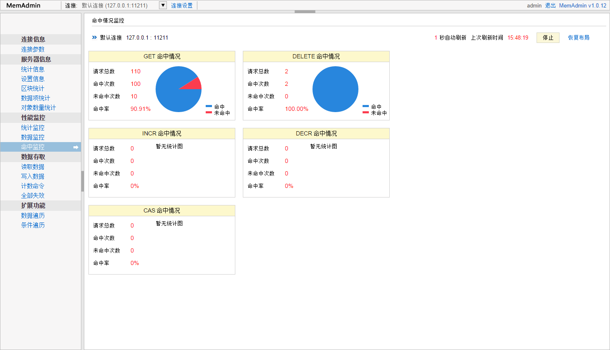Click 恢复布局 to restore the layout
610x350 pixels.
[x=579, y=37]
